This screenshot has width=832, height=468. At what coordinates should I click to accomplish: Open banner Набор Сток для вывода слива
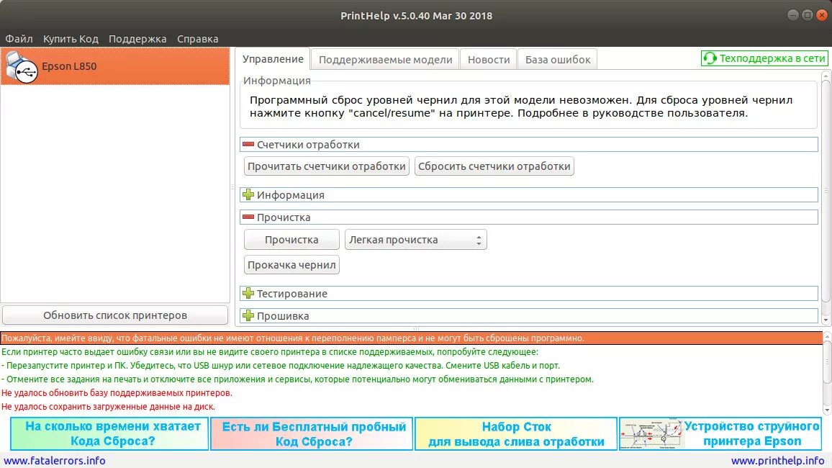pos(516,434)
